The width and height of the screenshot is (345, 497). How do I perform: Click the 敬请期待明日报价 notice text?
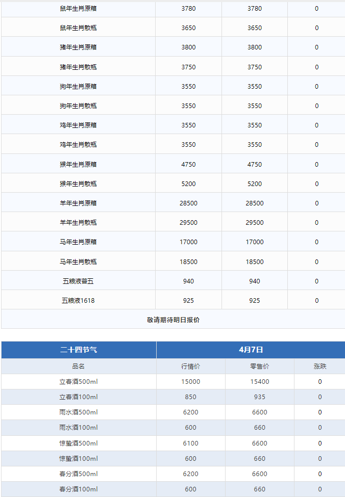[173, 320]
